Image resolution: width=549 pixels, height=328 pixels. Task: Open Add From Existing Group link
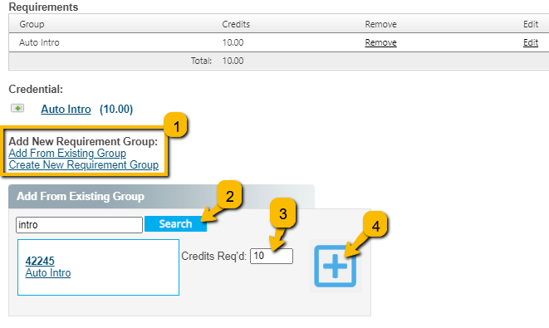(67, 154)
